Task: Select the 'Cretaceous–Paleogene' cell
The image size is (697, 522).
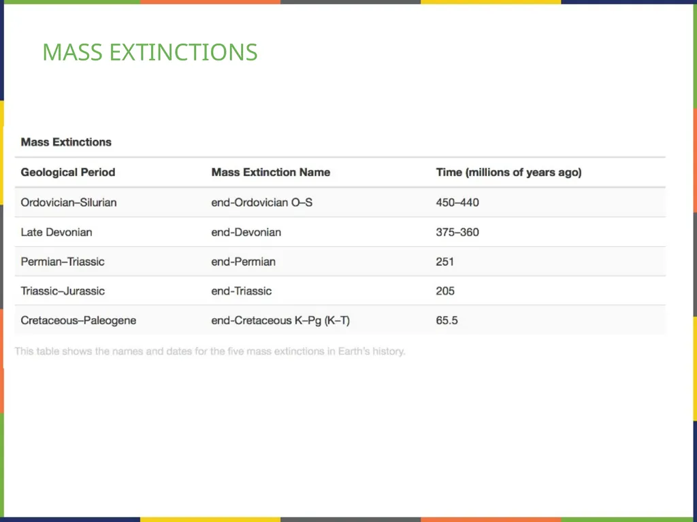Action: [79, 321]
